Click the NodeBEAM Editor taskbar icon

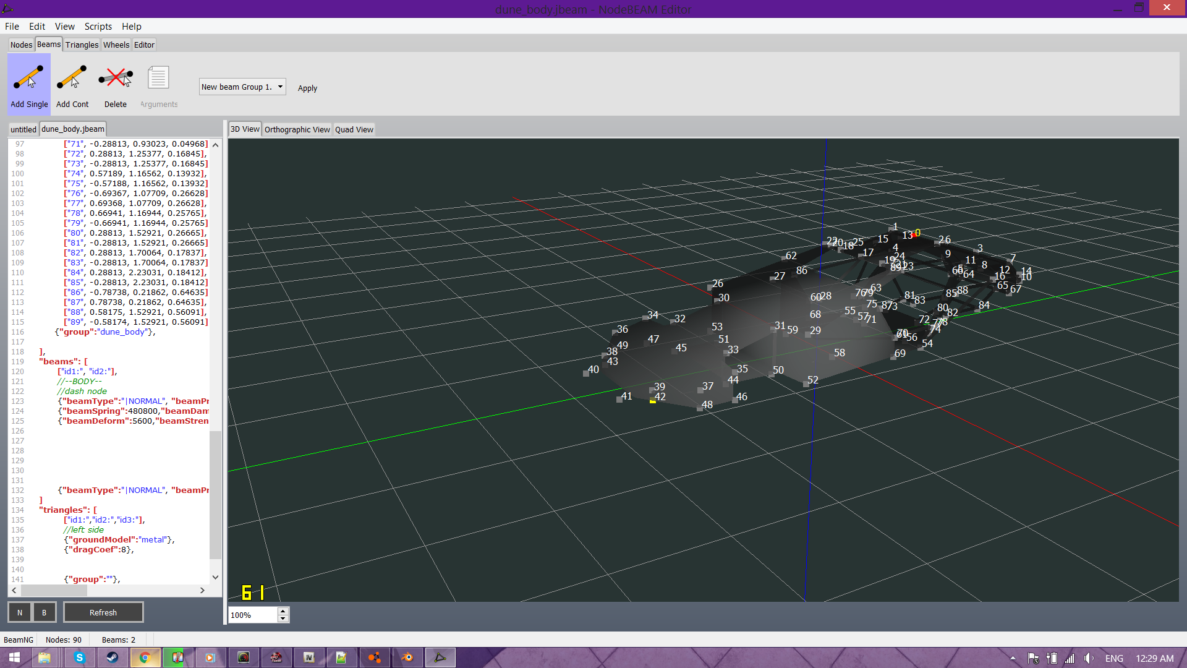[440, 657]
